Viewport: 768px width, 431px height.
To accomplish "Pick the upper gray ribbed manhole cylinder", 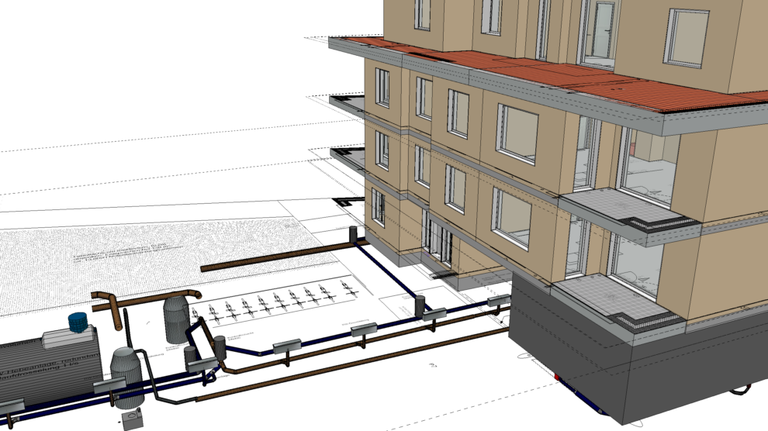I will (x=176, y=318).
